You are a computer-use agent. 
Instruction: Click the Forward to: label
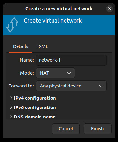[x=21, y=86]
